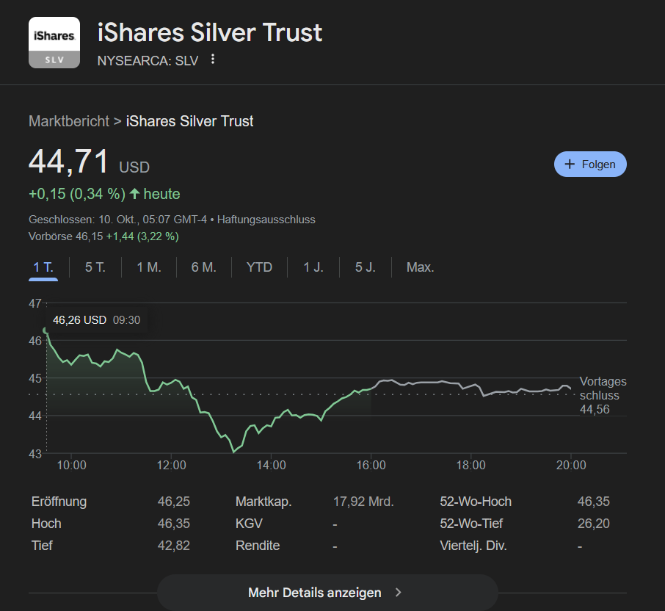Click the iShares Silver Trust heading
The width and height of the screenshot is (665, 611).
click(210, 32)
